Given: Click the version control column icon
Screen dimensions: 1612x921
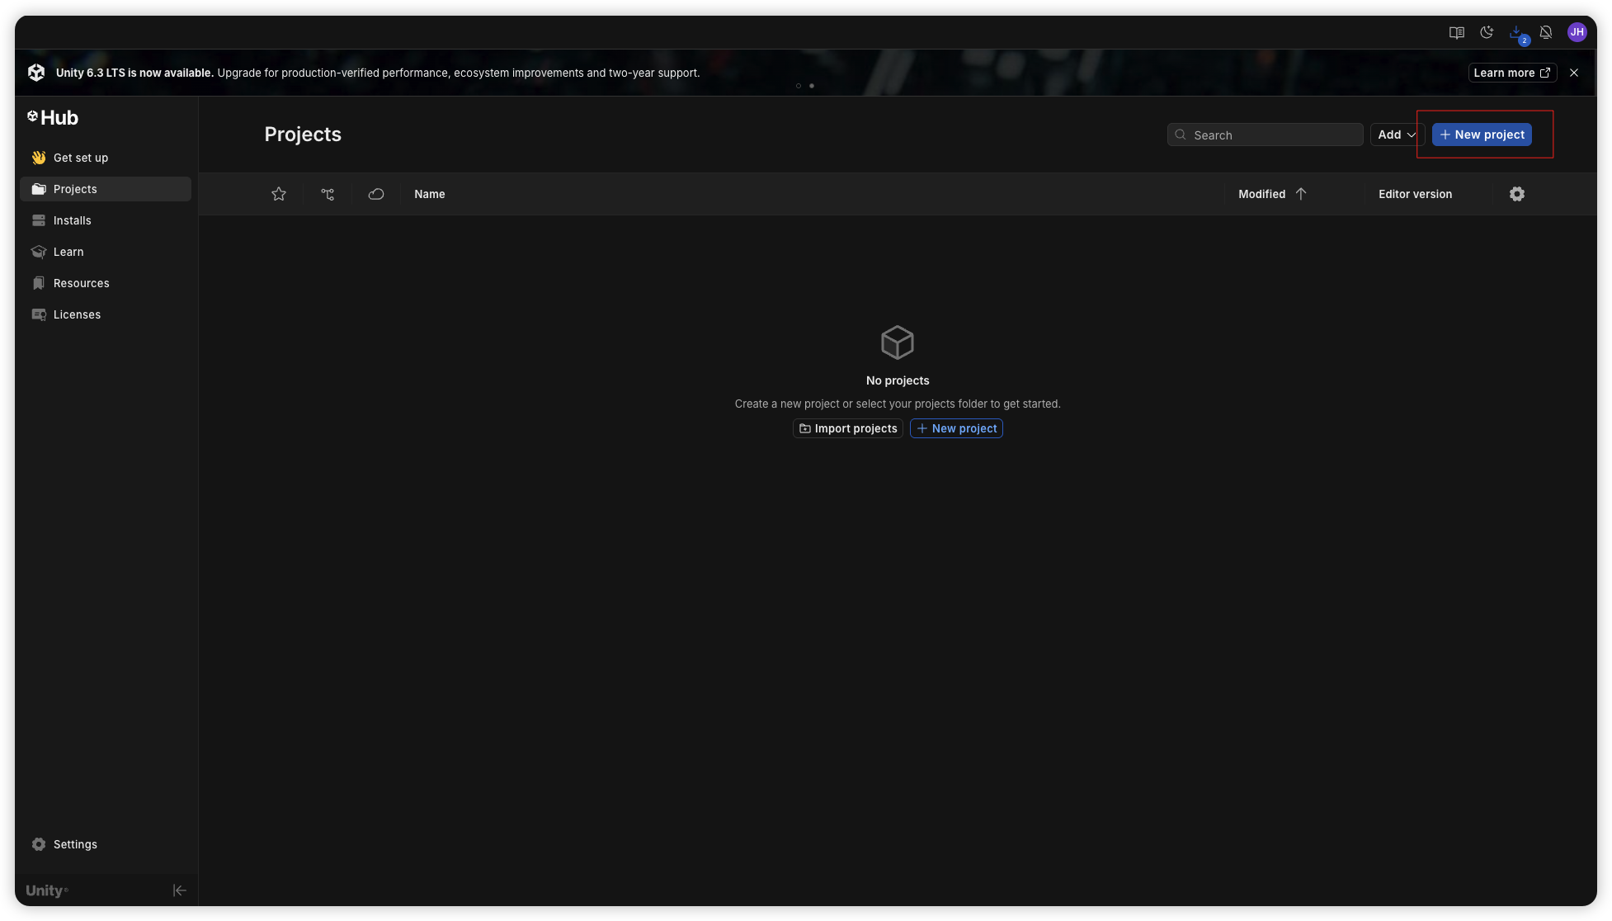Looking at the screenshot, I should pyautogui.click(x=328, y=194).
